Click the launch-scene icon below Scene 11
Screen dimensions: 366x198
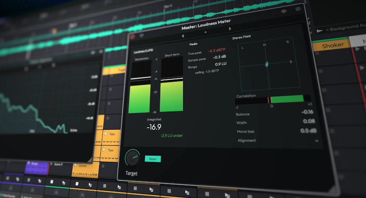tap(64, 182)
